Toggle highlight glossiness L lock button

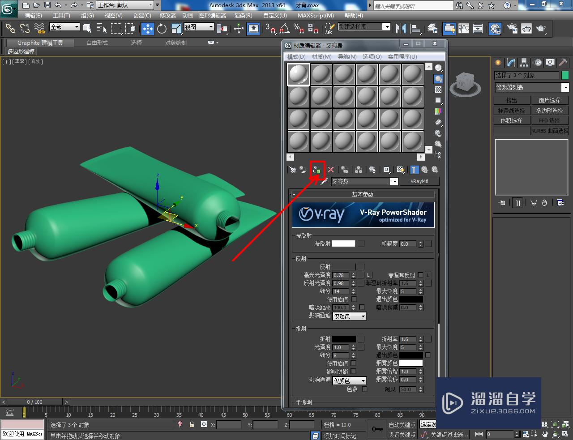tap(369, 275)
